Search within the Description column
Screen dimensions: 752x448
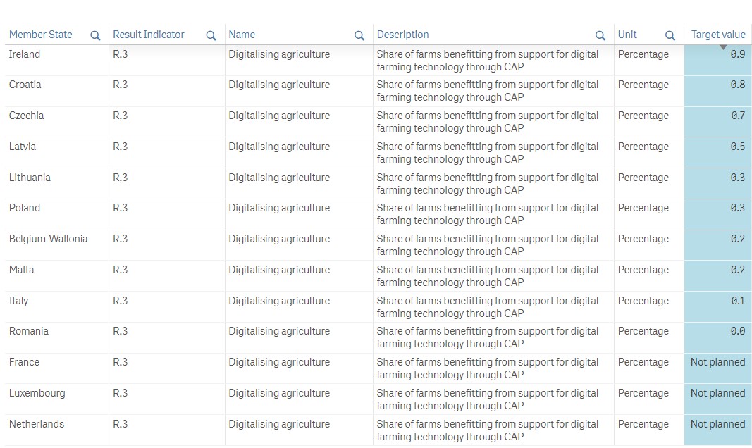pos(600,35)
